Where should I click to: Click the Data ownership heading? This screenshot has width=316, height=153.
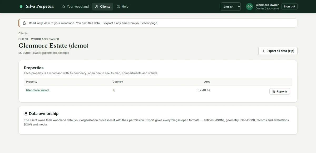tap(44, 114)
